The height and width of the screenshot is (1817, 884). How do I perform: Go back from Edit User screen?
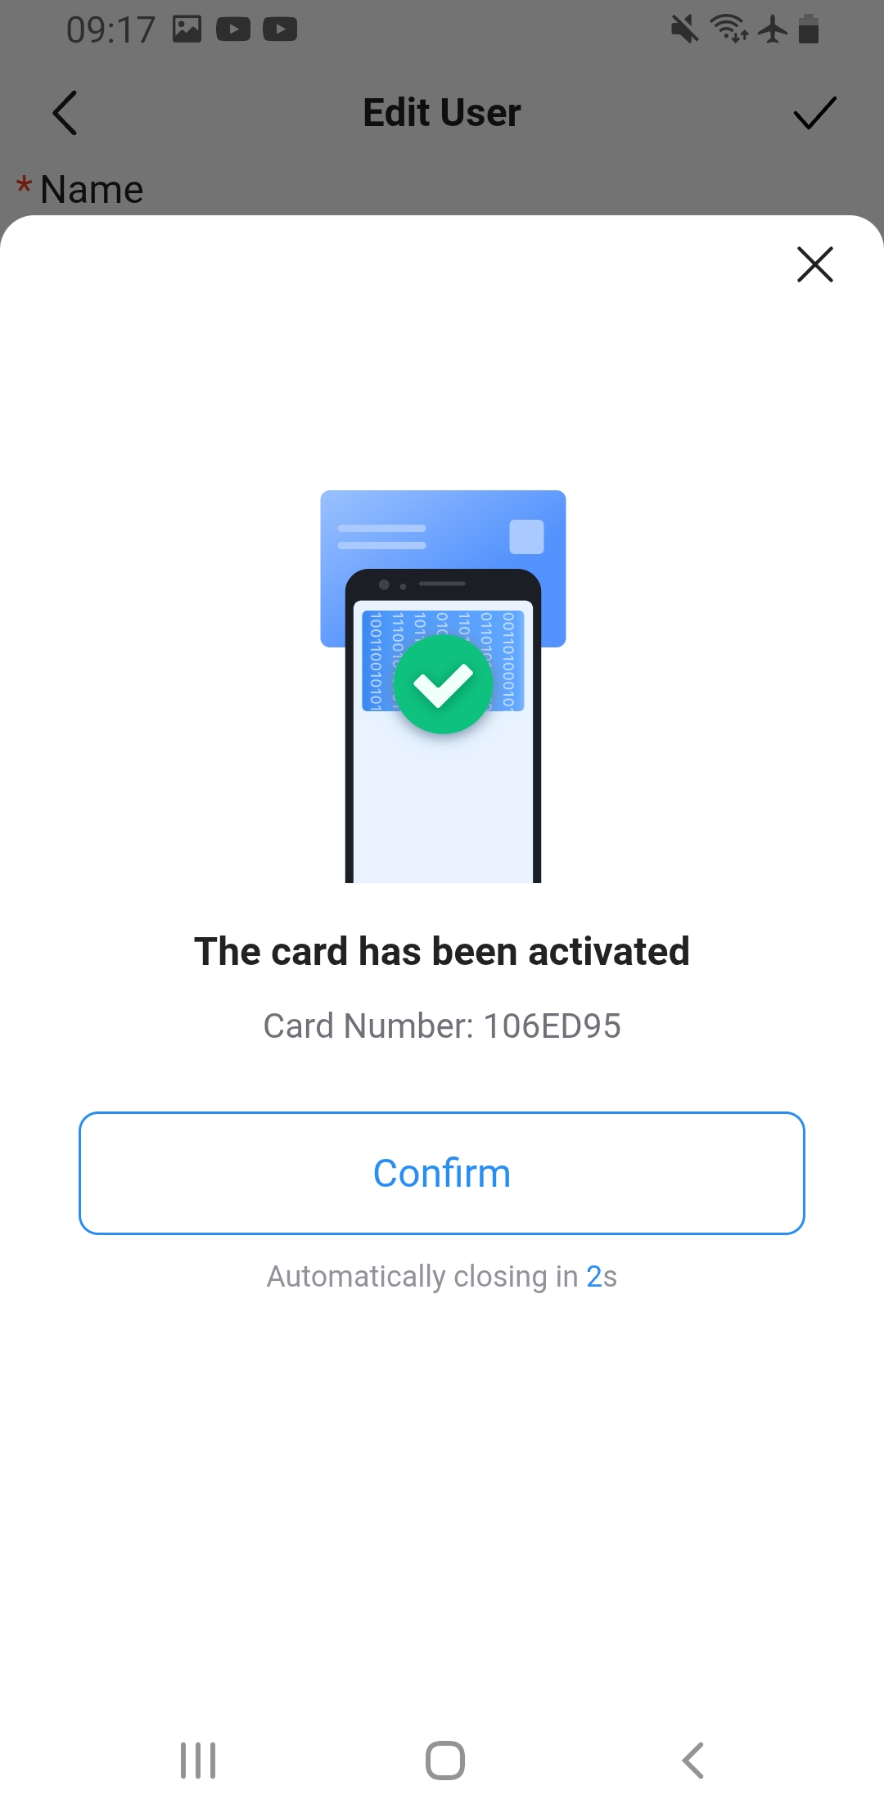pos(65,112)
